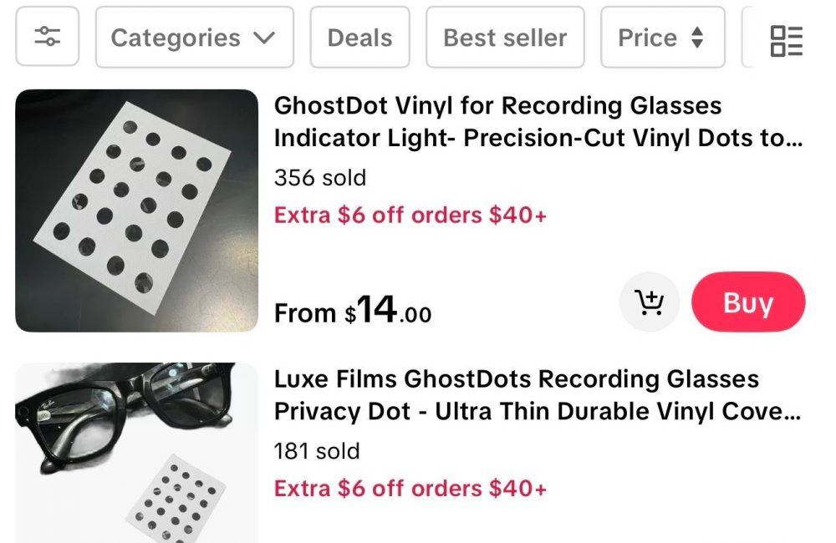Expand the Categories dropdown
The width and height of the screenshot is (836, 543).
(194, 38)
